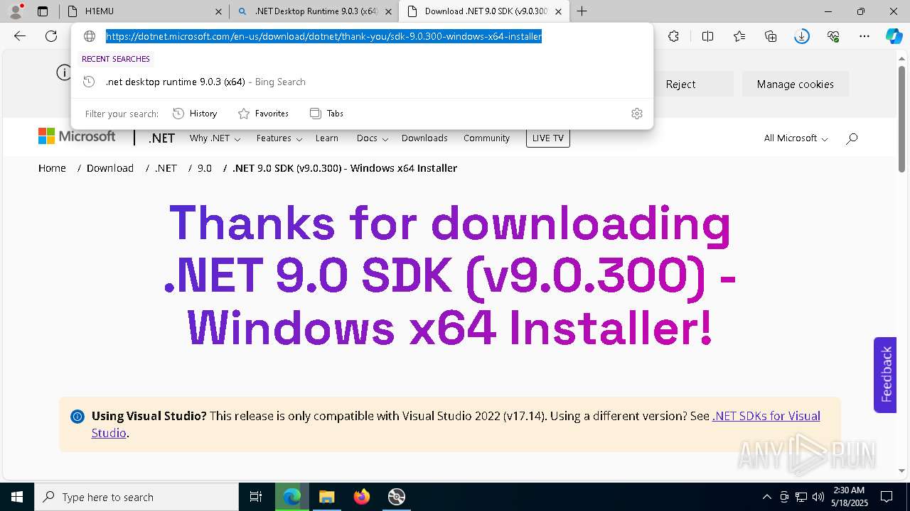Open File Explorer from taskbar
The height and width of the screenshot is (511, 910).
(x=326, y=497)
